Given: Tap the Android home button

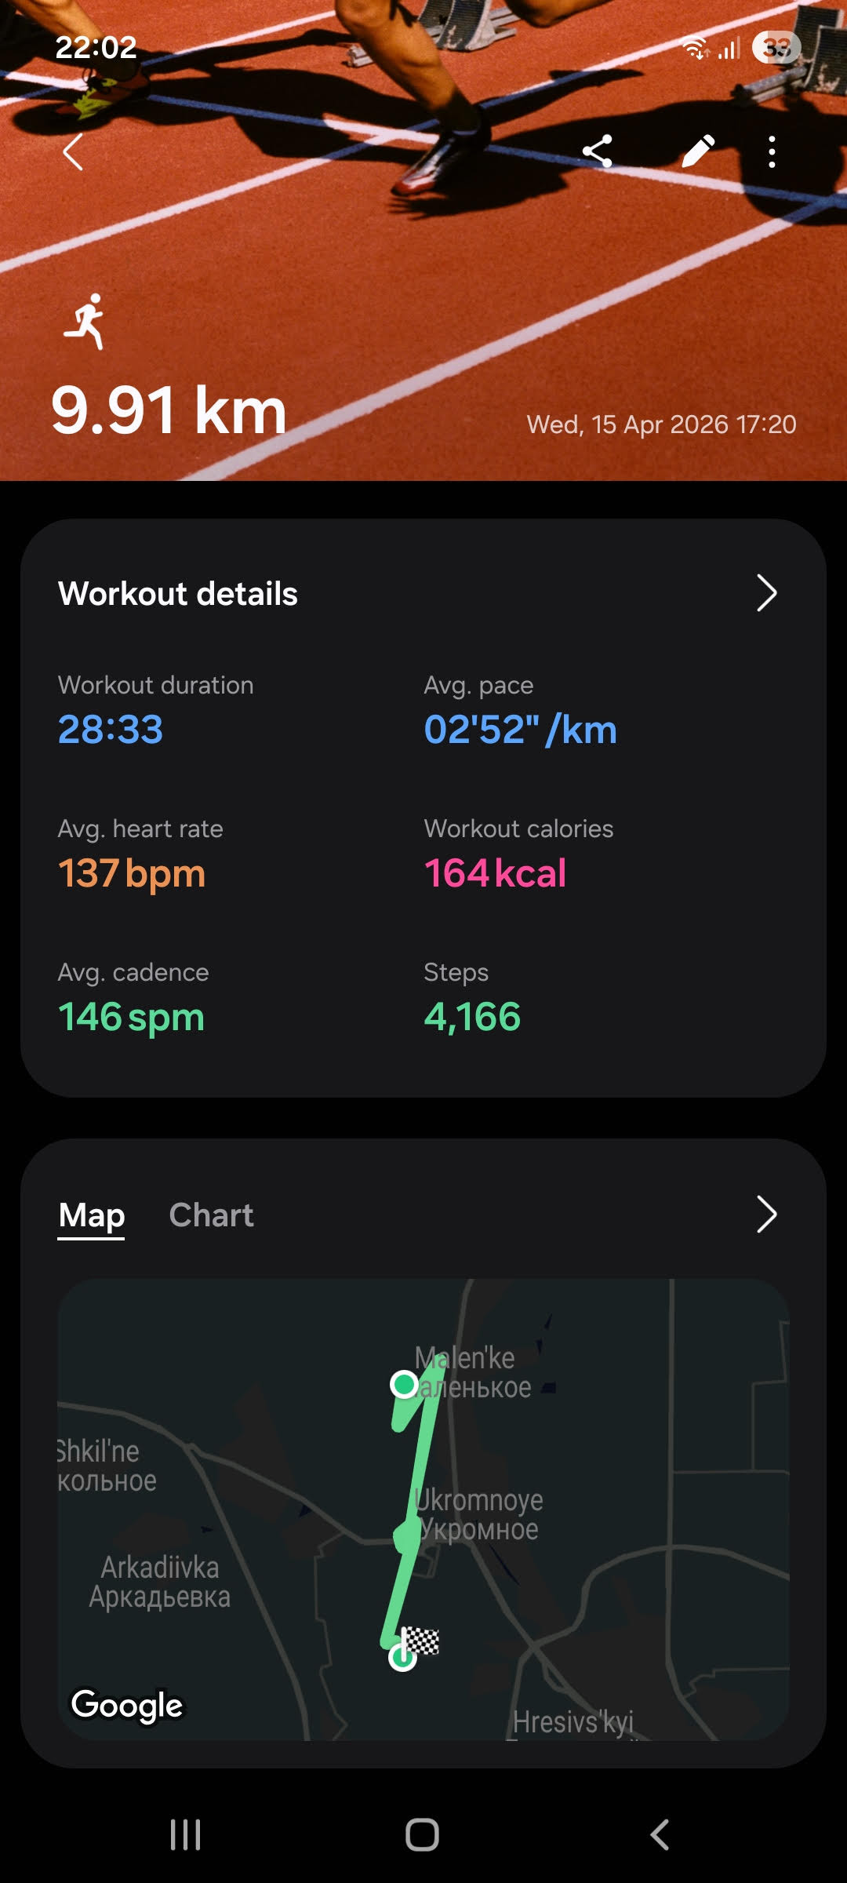Looking at the screenshot, I should click(422, 1835).
